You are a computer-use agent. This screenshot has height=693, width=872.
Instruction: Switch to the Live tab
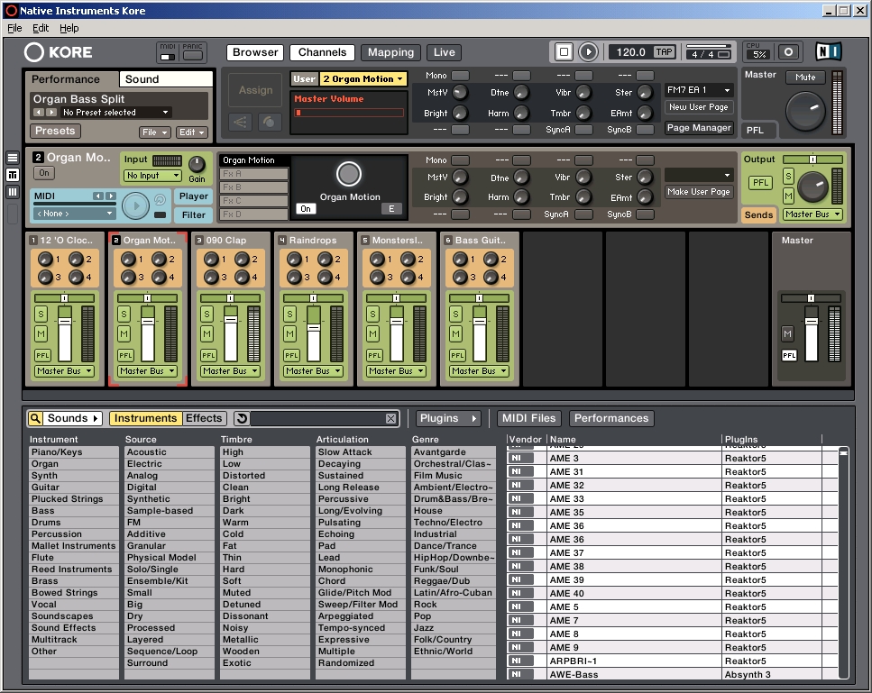[445, 52]
